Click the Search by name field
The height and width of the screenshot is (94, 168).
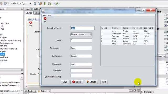[x=82, y=28]
